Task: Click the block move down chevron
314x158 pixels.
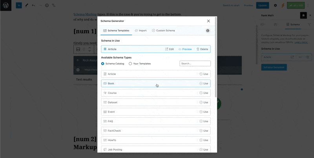Action: pos(90,51)
